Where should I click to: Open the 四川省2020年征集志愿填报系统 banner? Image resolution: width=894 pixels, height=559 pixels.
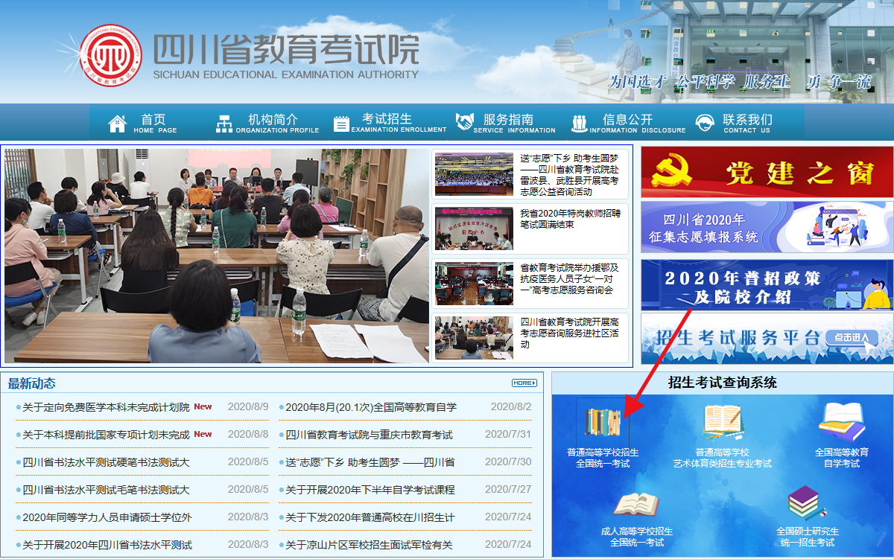tap(767, 226)
